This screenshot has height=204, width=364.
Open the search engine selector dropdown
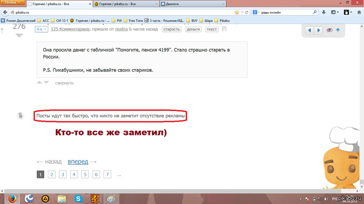[256, 12]
